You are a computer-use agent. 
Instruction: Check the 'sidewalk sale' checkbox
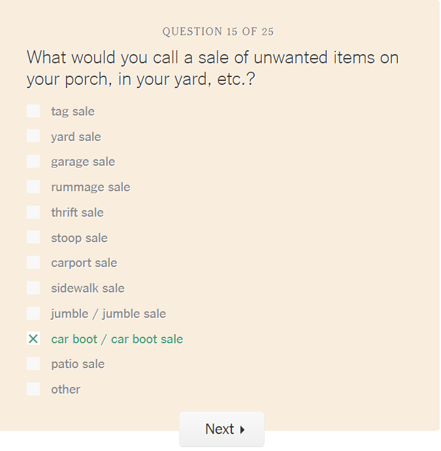click(x=33, y=288)
